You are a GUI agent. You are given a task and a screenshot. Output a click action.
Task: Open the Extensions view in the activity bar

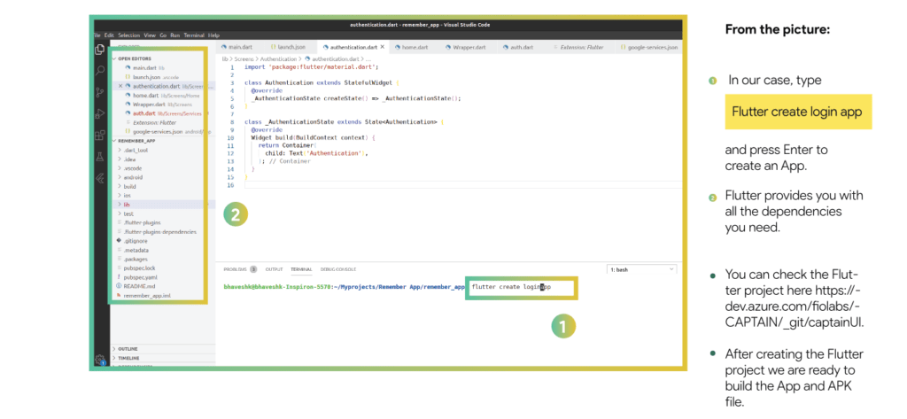(x=101, y=135)
